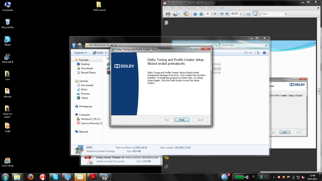Viewport: 322px width, 181px height.
Task: Open the zoom percentage dropdown arrow
Action: (x=241, y=14)
